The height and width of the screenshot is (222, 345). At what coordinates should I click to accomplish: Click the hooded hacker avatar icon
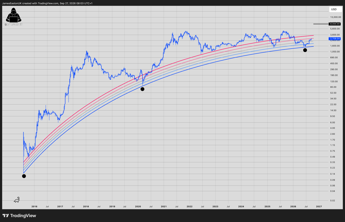[x=13, y=16]
